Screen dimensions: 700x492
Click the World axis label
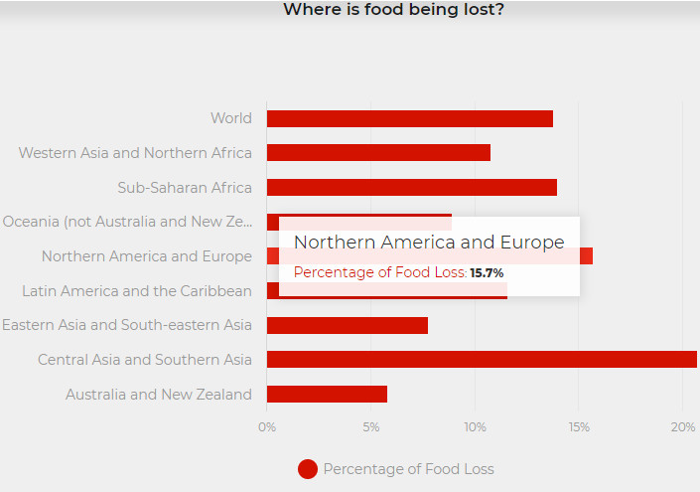click(231, 118)
